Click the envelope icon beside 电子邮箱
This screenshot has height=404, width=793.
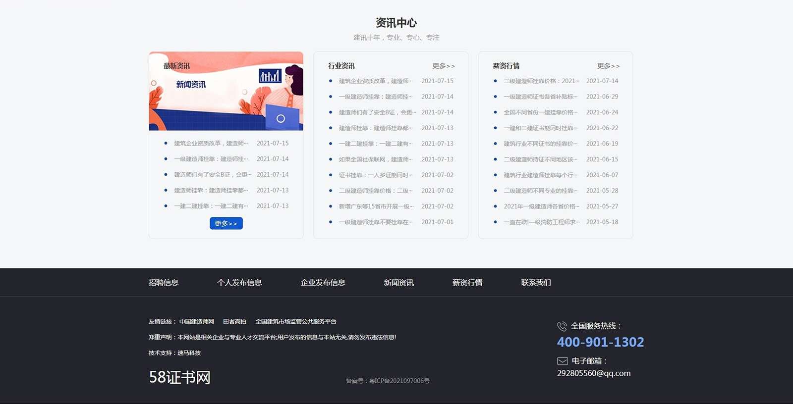[x=562, y=361]
